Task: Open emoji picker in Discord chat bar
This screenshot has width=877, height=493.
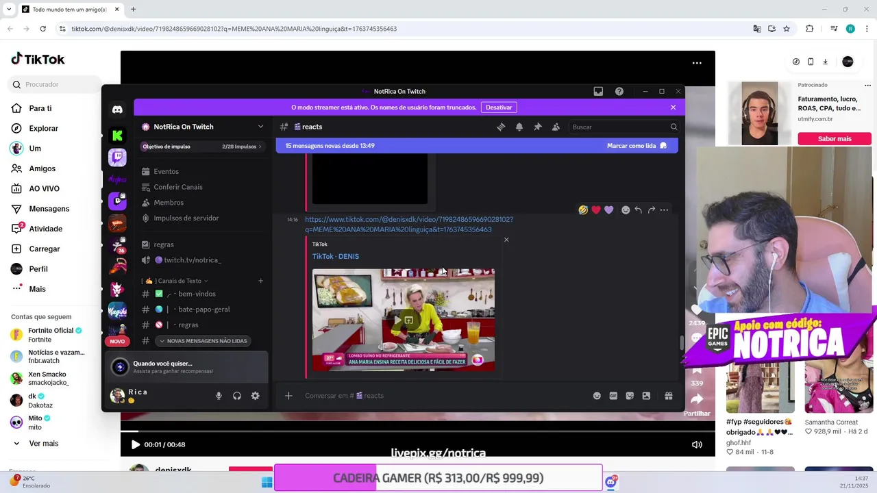Action: coord(597,396)
